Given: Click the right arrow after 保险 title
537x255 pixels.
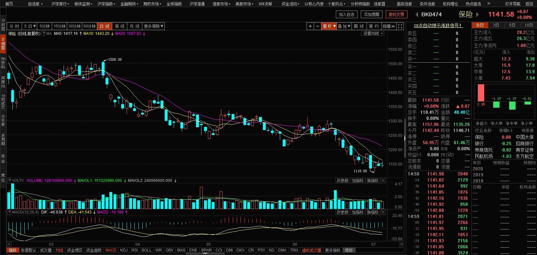Looking at the screenshot, I should click(478, 14).
